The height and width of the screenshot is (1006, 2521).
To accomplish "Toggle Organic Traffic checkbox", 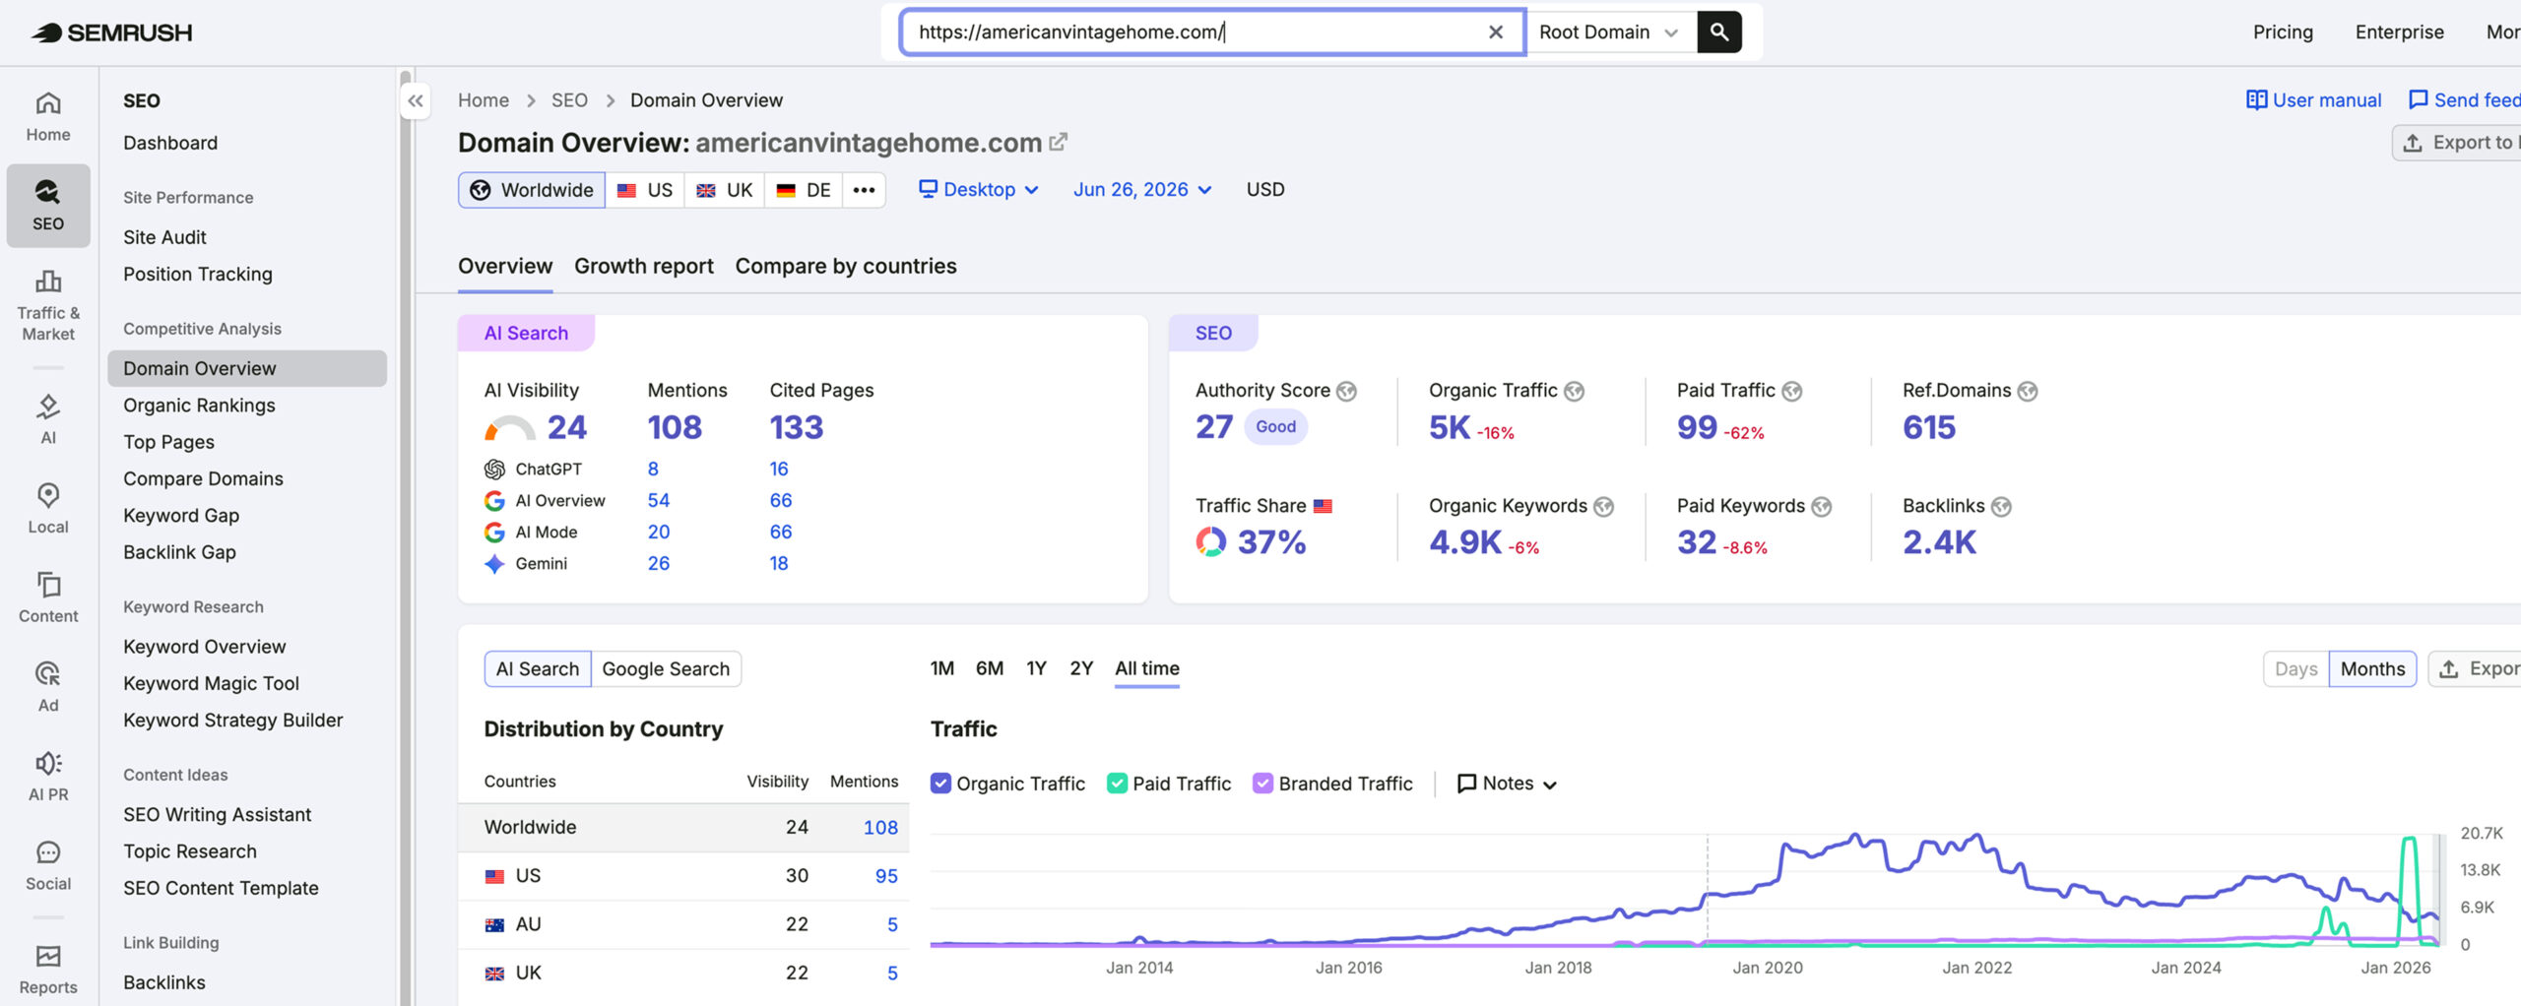I will (940, 784).
